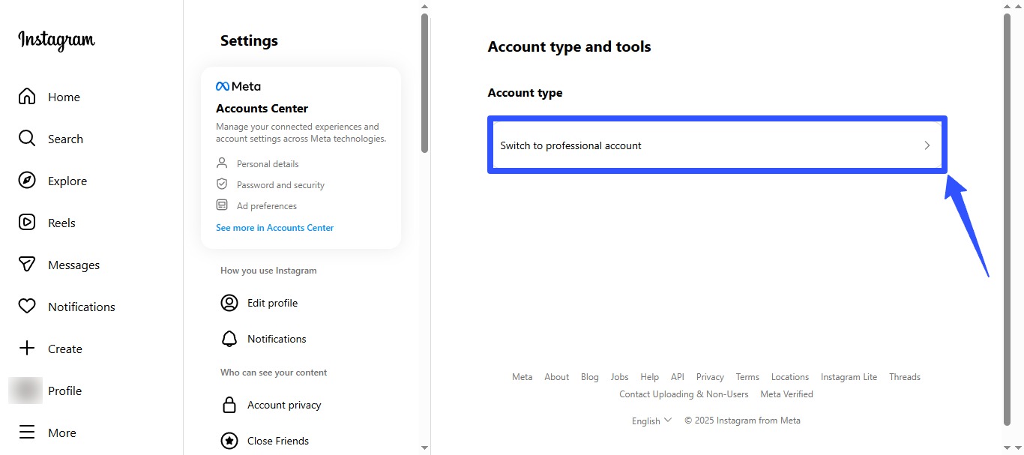Click the Explore compass icon
The image size is (1024, 455).
(x=27, y=181)
